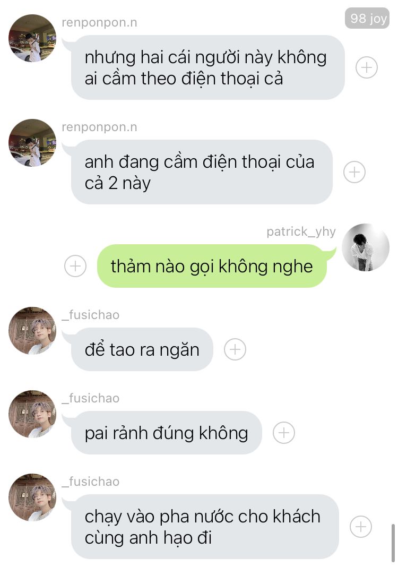This screenshot has width=398, height=575.
Task: Click the chat scrollbar handle
Action: tap(393, 543)
